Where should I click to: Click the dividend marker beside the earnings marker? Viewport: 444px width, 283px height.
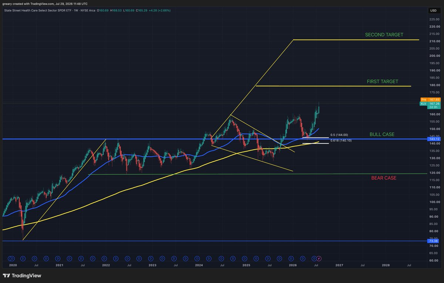click(x=314, y=258)
